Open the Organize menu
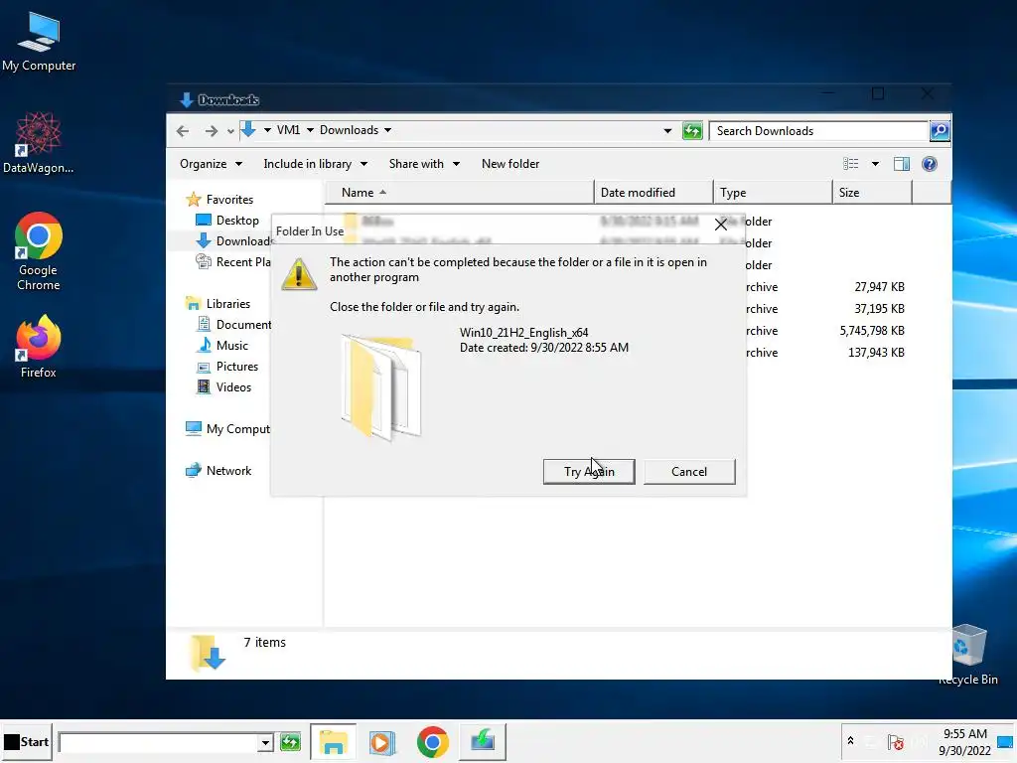The width and height of the screenshot is (1017, 763). click(211, 164)
